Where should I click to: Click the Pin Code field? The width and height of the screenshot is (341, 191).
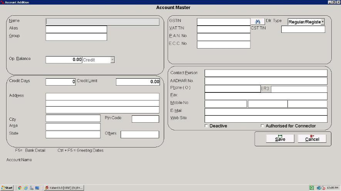click(145, 119)
